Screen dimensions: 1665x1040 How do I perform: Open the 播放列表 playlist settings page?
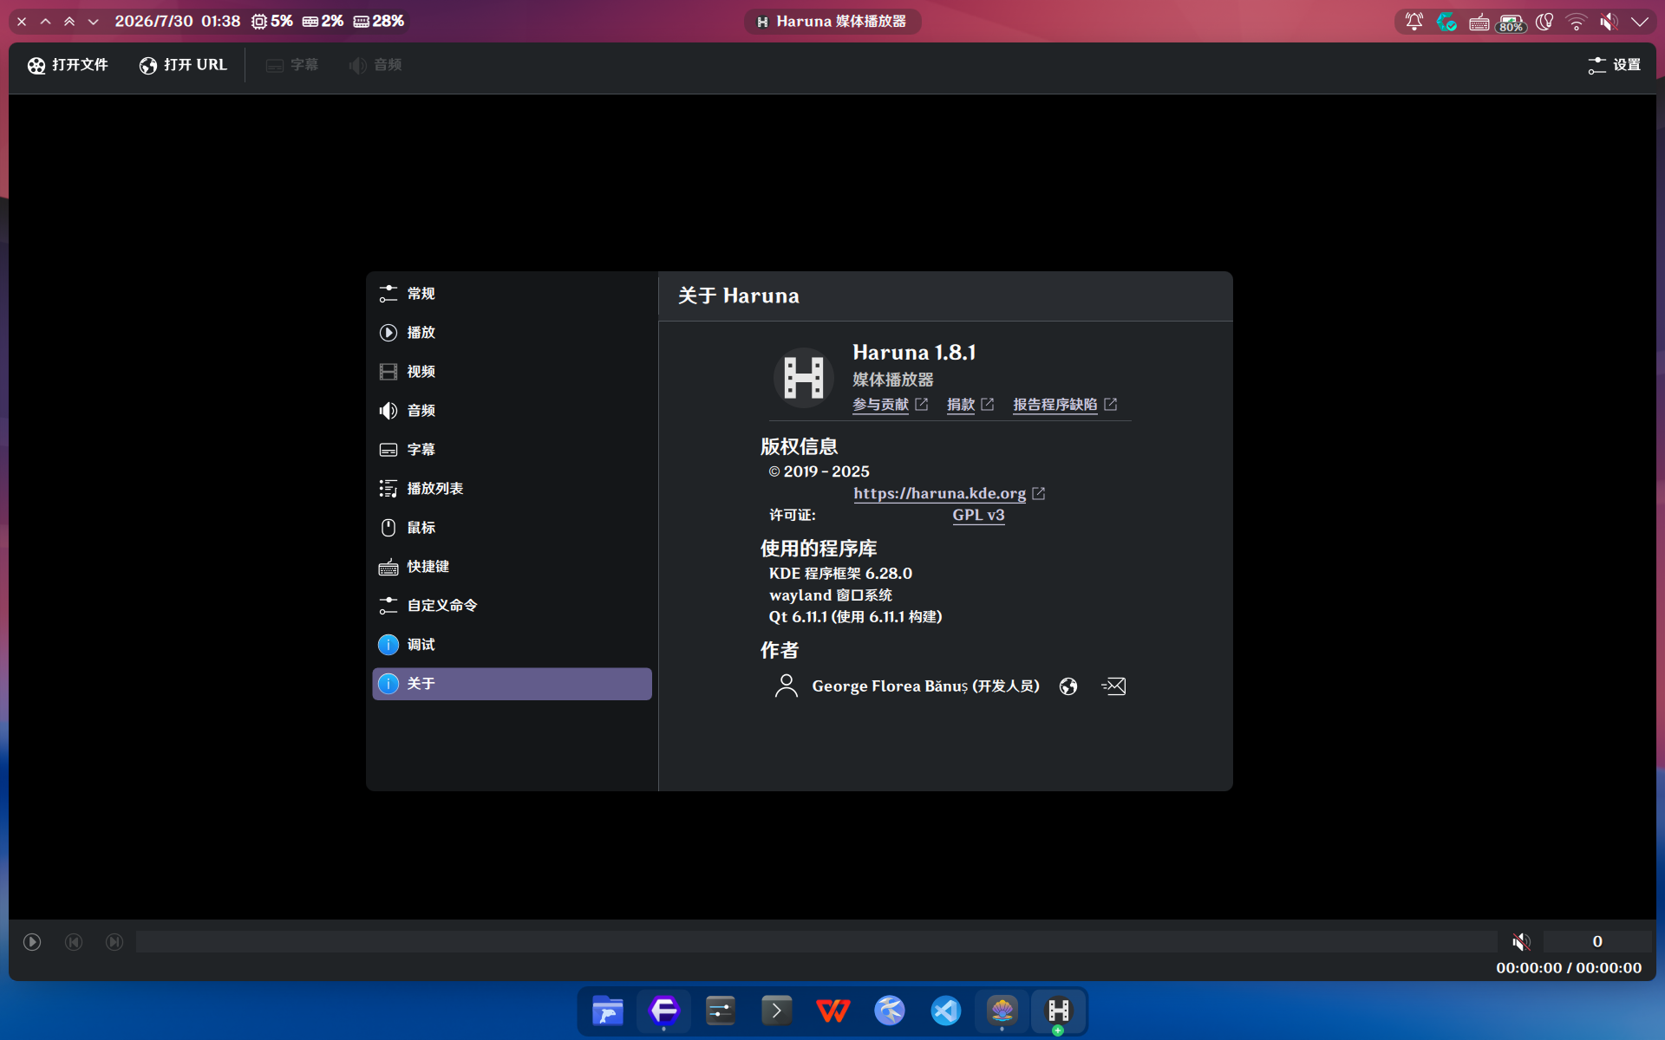(512, 489)
